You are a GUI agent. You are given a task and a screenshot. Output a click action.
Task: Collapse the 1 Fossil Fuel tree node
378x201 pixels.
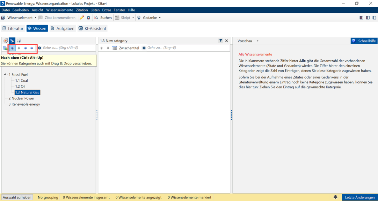click(x=5, y=75)
